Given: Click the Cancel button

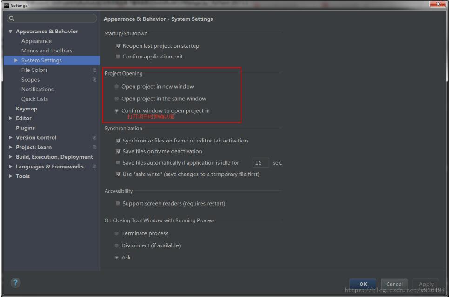Looking at the screenshot, I should coord(394,284).
